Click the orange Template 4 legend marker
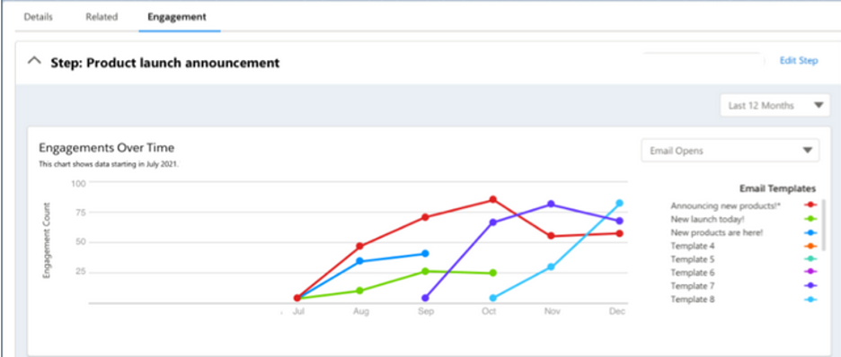Image resolution: width=841 pixels, height=357 pixels. (810, 246)
